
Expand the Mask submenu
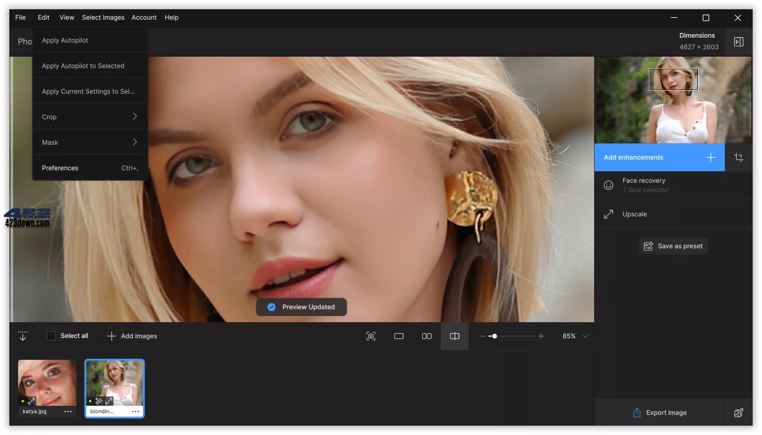pyautogui.click(x=90, y=142)
